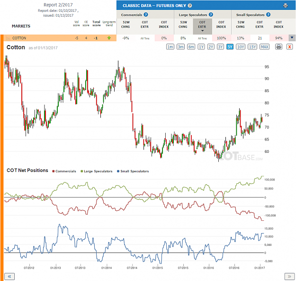Select the 1Y time range

pyautogui.click(x=201, y=47)
